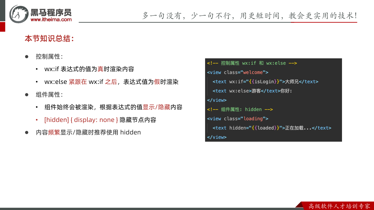Click the 黑马程序员 brand name text

(51, 12)
